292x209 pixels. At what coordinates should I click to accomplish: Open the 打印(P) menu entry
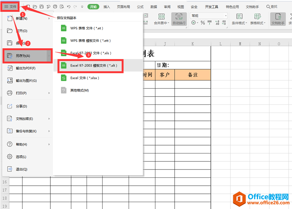coord(28,93)
